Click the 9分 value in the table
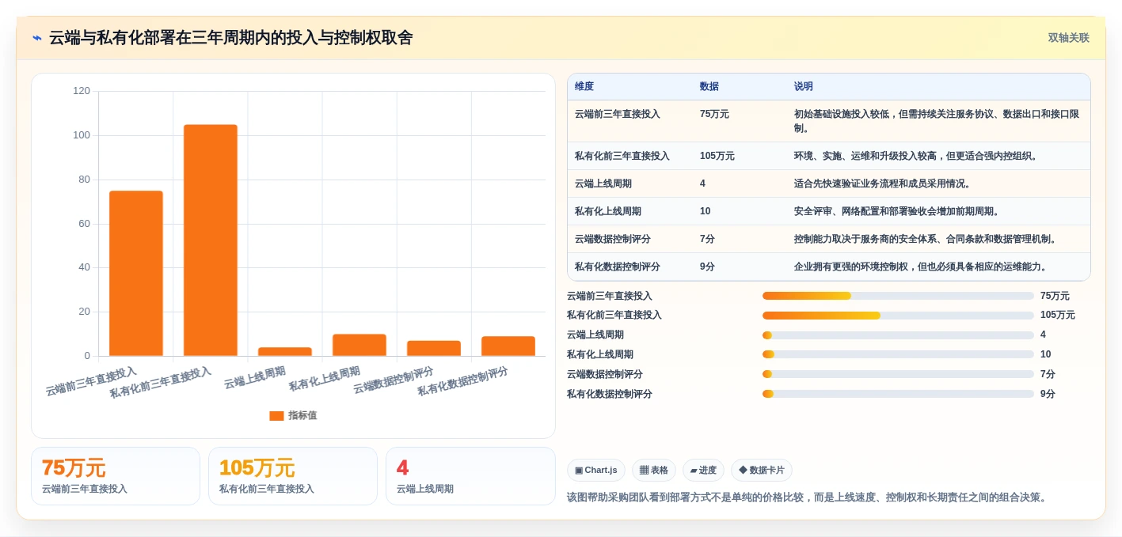This screenshot has height=537, width=1122. click(708, 267)
